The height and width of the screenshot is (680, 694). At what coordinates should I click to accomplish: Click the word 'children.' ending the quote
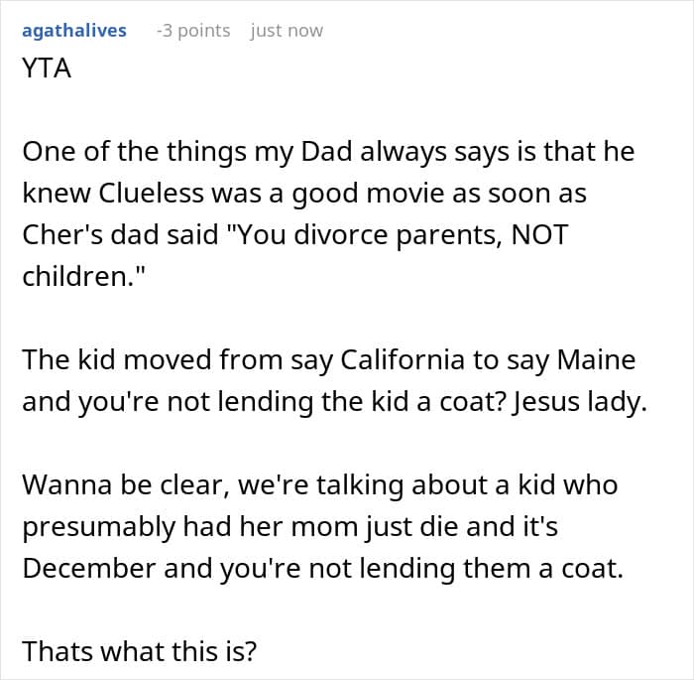click(83, 277)
